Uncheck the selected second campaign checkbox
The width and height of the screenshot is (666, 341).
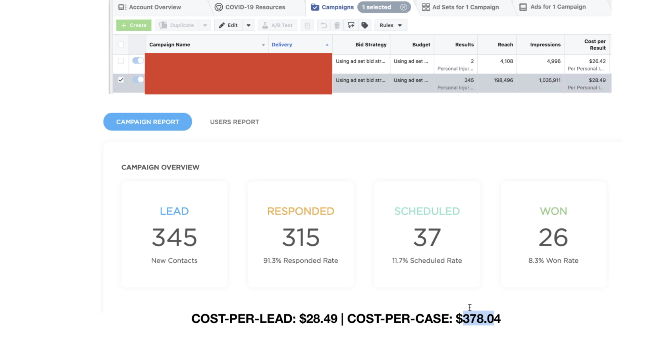pyautogui.click(x=121, y=80)
